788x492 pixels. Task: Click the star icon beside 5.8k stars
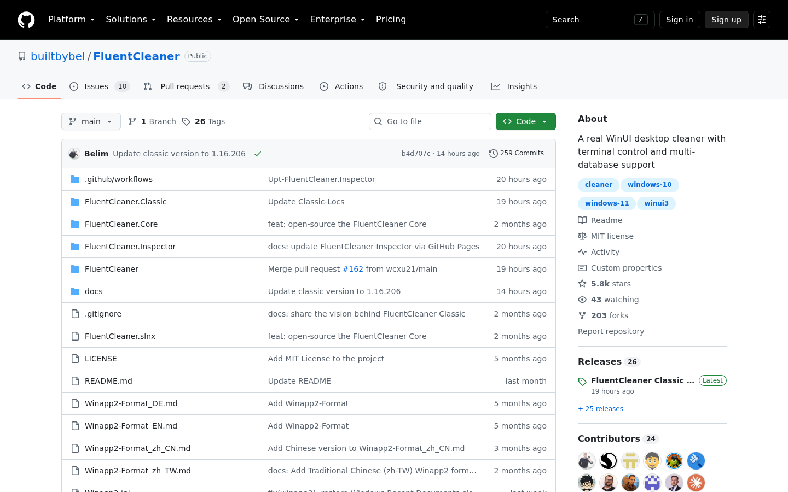[582, 284]
